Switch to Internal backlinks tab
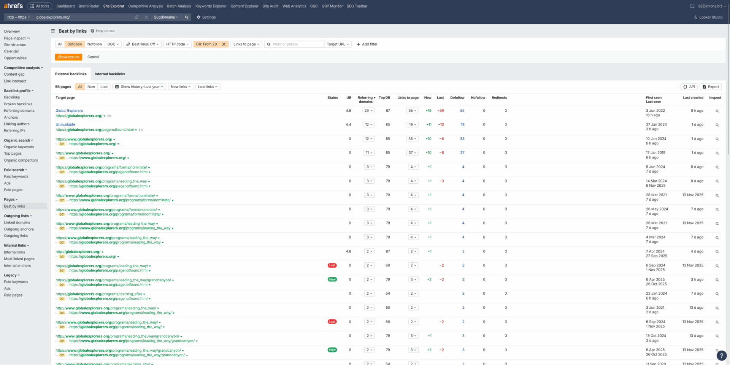This screenshot has height=365, width=730. pyautogui.click(x=109, y=74)
